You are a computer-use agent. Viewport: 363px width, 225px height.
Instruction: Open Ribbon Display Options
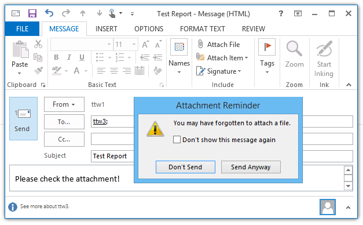pos(298,13)
